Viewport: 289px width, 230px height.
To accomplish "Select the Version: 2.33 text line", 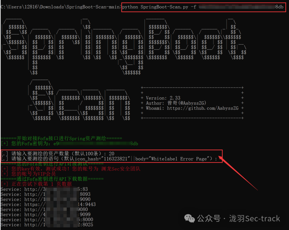I will pyautogui.click(x=163, y=98).
